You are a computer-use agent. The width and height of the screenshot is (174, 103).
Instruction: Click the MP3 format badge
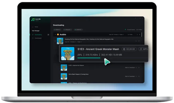coord(143,49)
